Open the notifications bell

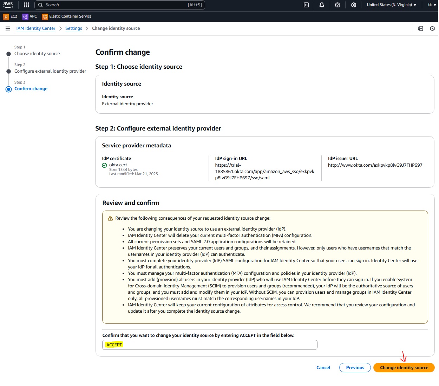322,5
